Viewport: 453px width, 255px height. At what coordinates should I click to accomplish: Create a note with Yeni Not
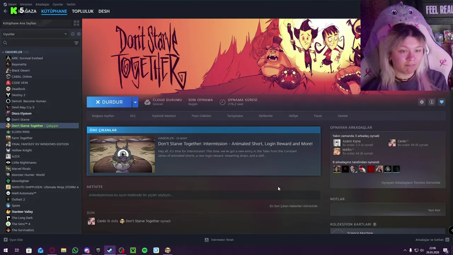pyautogui.click(x=434, y=210)
